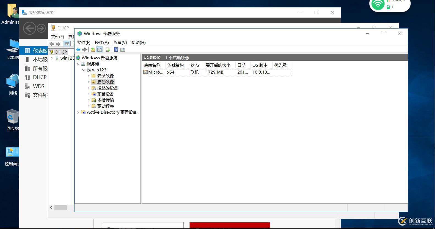This screenshot has width=435, height=229.
Task: Sort by 展开后的大小 column header
Action: [x=219, y=65]
